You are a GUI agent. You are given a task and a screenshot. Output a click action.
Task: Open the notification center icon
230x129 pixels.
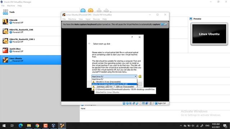[225, 126]
